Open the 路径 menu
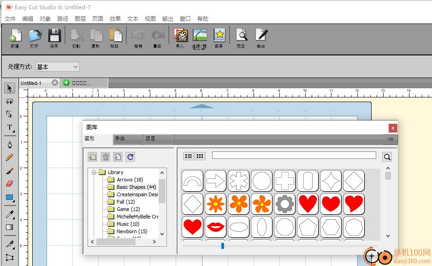This screenshot has width=432, height=266. click(x=63, y=19)
